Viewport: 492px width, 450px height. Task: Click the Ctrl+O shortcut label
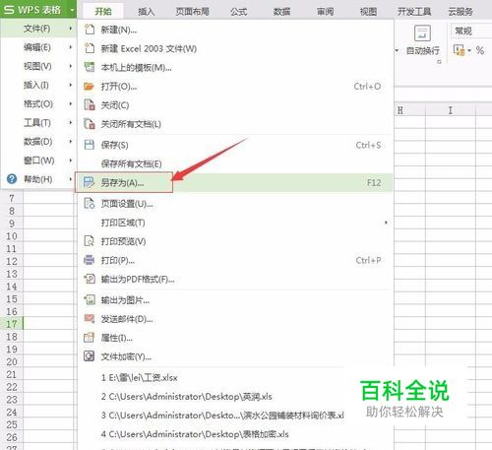(367, 87)
